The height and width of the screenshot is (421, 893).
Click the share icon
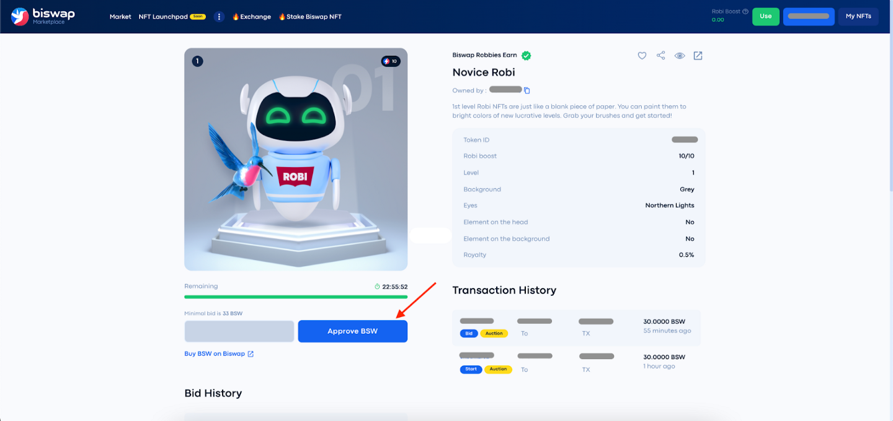pyautogui.click(x=660, y=56)
